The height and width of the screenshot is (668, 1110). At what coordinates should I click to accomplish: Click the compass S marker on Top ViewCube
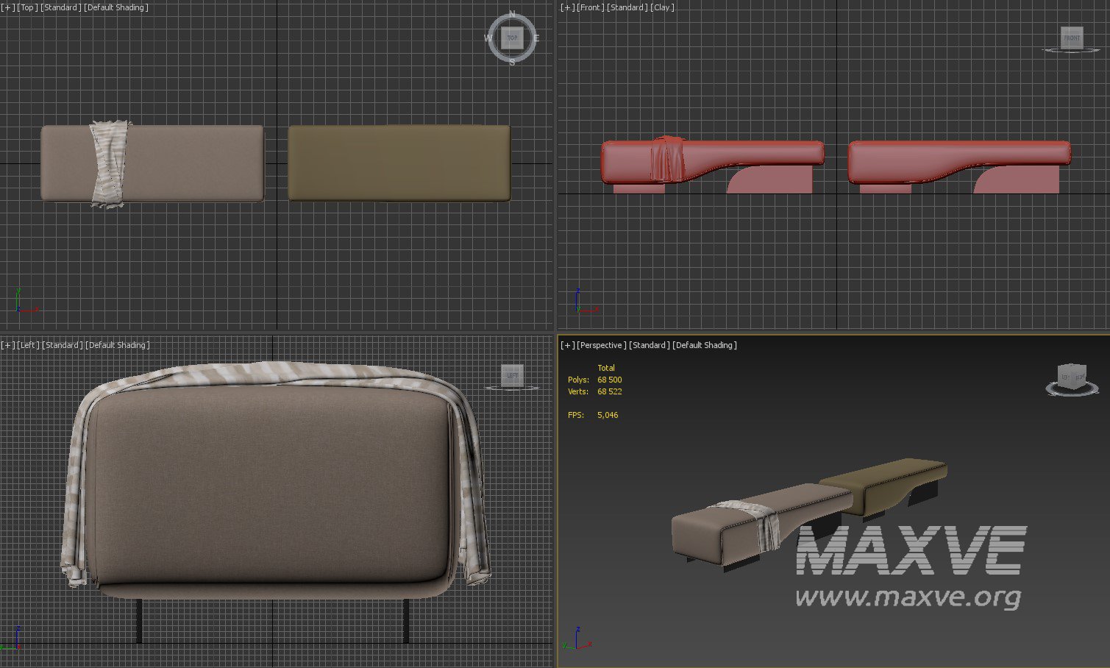click(513, 63)
